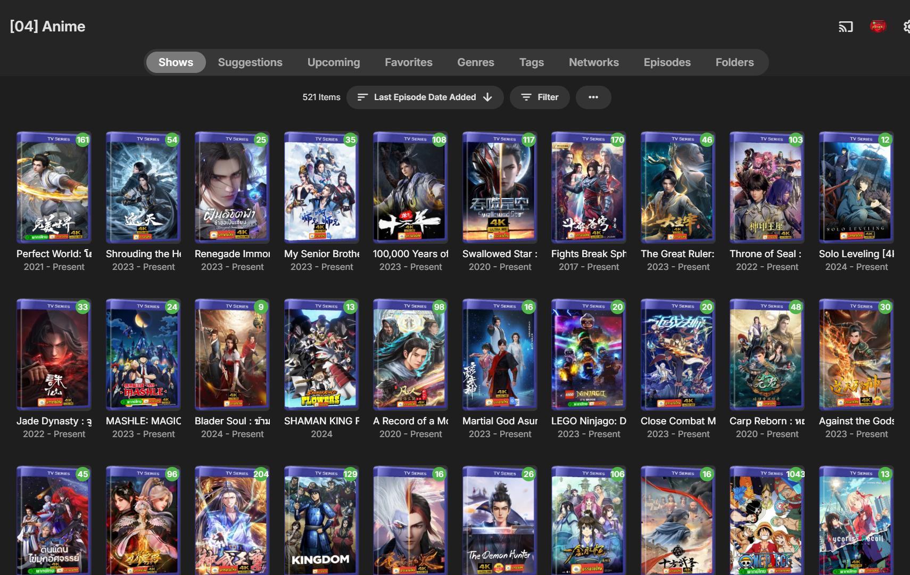The image size is (910, 575).
Task: Open 100,000 Years poster thumbnail
Action: (410, 187)
